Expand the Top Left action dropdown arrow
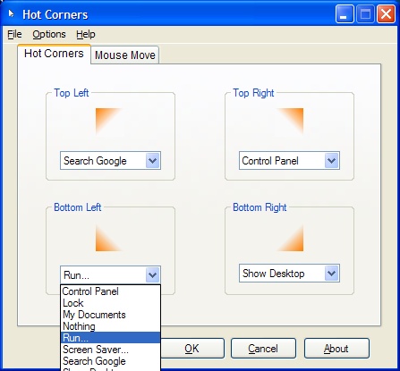 (153, 161)
